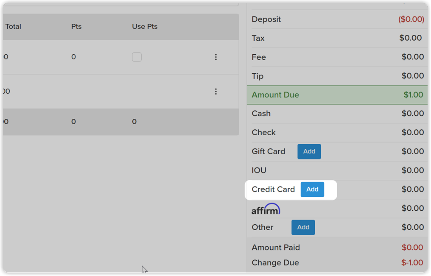
Task: Click the Check payment row label
Action: [263, 132]
